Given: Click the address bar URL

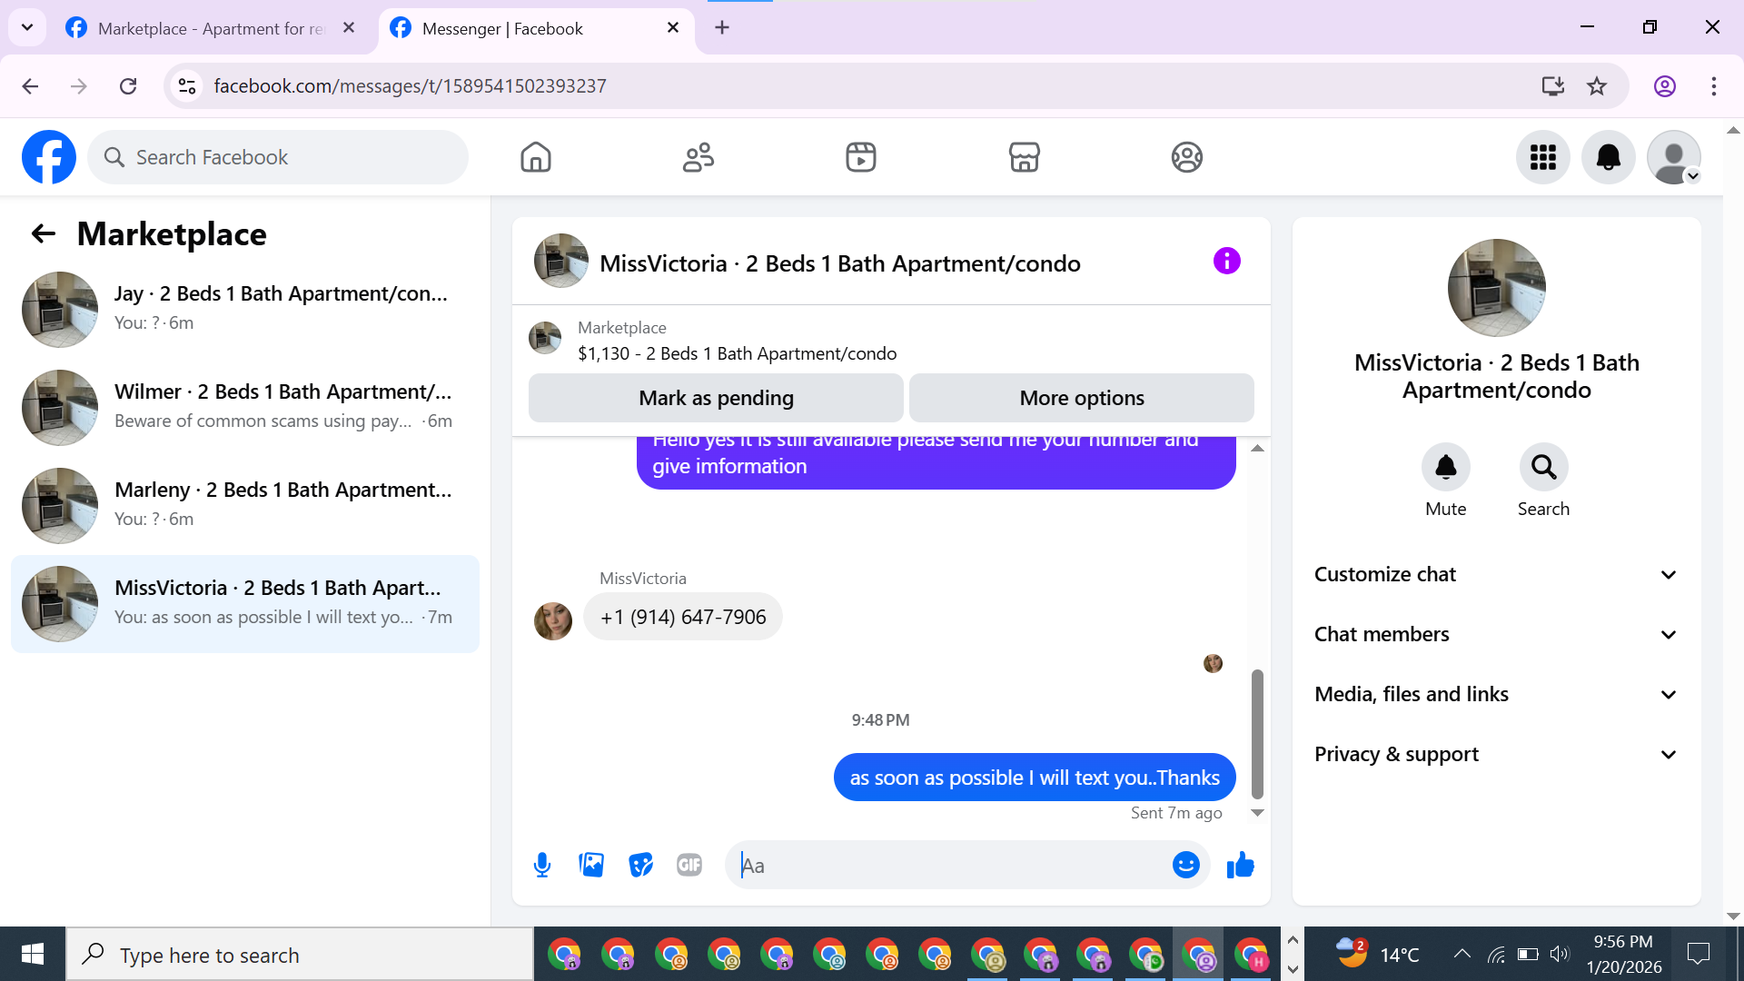Looking at the screenshot, I should (x=410, y=86).
